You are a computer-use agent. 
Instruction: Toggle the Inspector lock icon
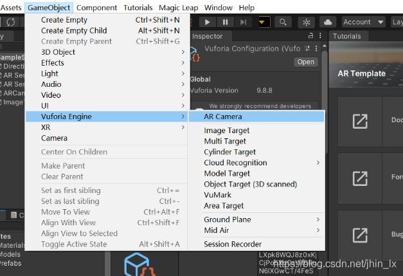click(310, 35)
